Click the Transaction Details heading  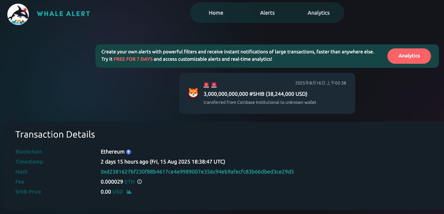coord(55,135)
